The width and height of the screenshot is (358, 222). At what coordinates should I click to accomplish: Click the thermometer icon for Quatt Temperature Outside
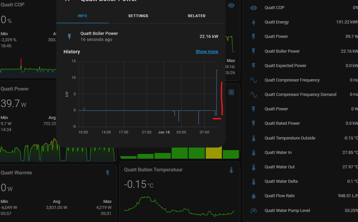(253, 138)
